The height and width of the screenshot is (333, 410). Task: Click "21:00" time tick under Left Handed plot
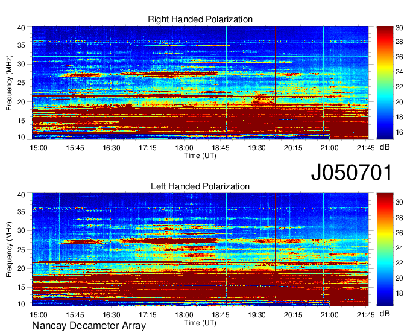click(329, 315)
